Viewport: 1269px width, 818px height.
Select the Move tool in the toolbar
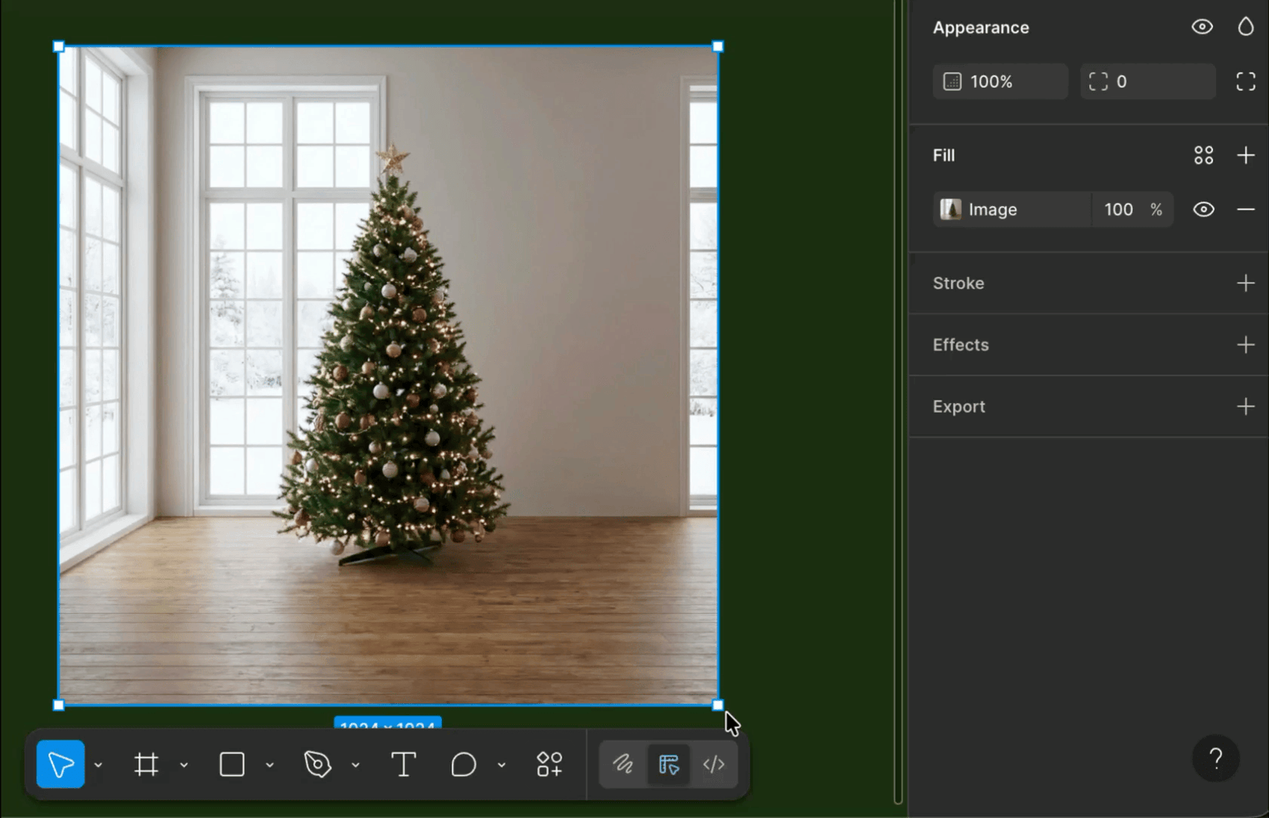[x=60, y=764]
